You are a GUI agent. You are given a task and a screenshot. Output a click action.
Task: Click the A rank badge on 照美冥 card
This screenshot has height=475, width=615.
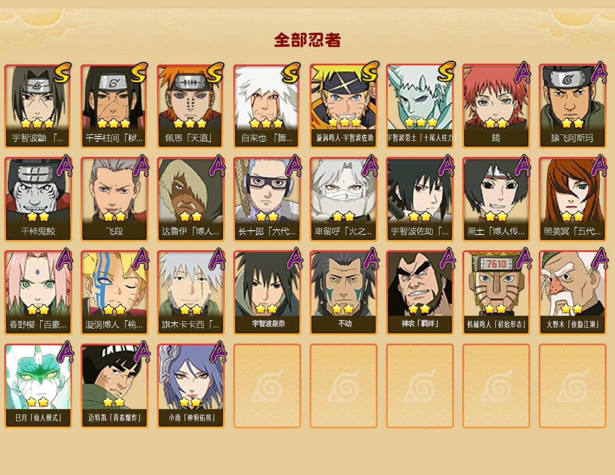click(599, 165)
